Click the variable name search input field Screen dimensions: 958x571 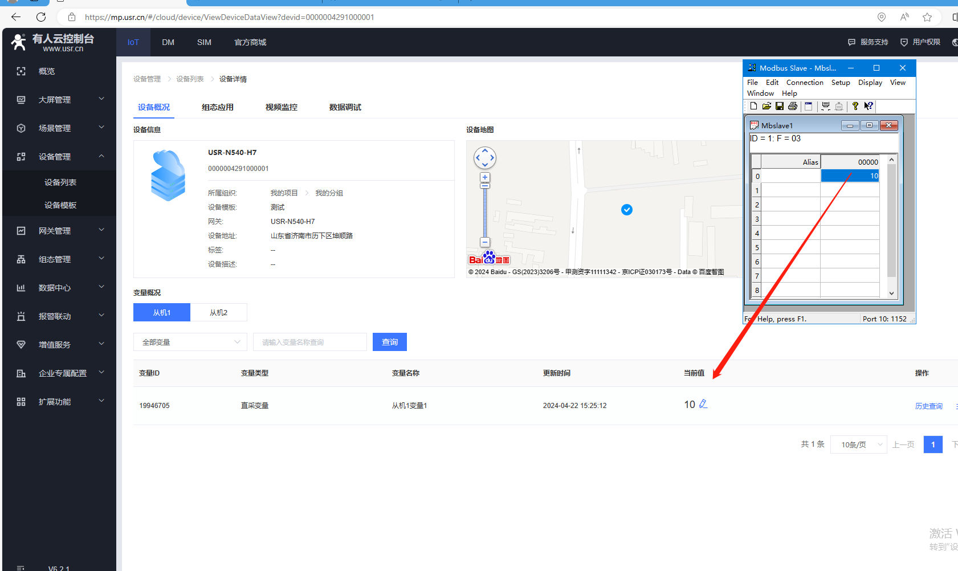tap(310, 342)
